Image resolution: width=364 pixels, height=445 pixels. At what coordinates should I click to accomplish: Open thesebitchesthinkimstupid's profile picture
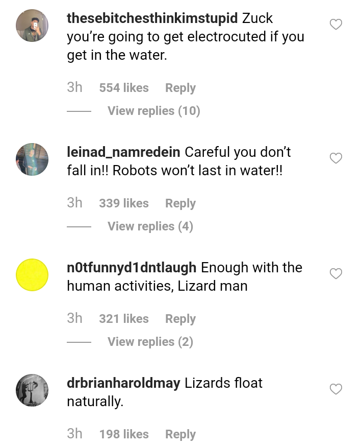click(x=32, y=26)
